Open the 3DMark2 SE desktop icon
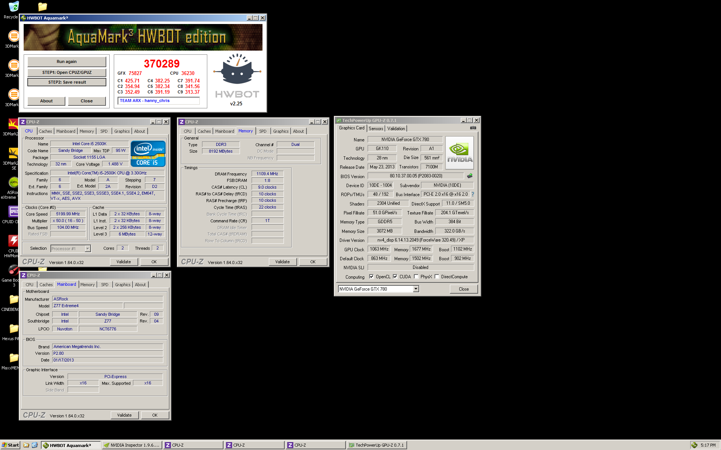This screenshot has height=450, width=721. point(14,153)
